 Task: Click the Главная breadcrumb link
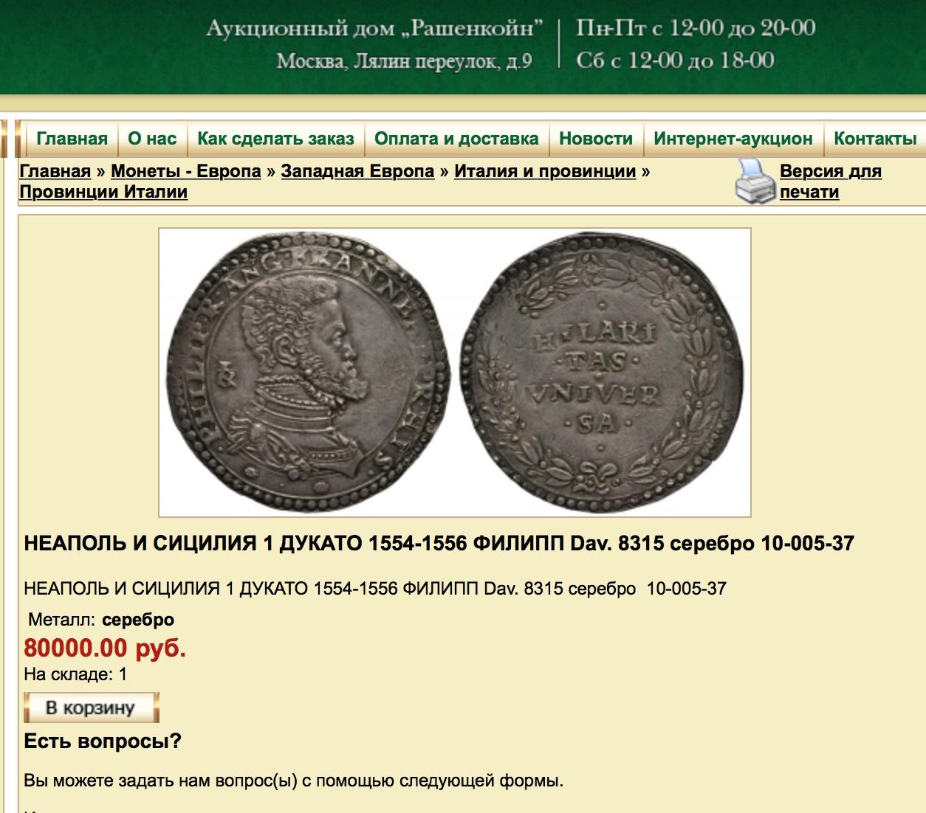(x=55, y=171)
